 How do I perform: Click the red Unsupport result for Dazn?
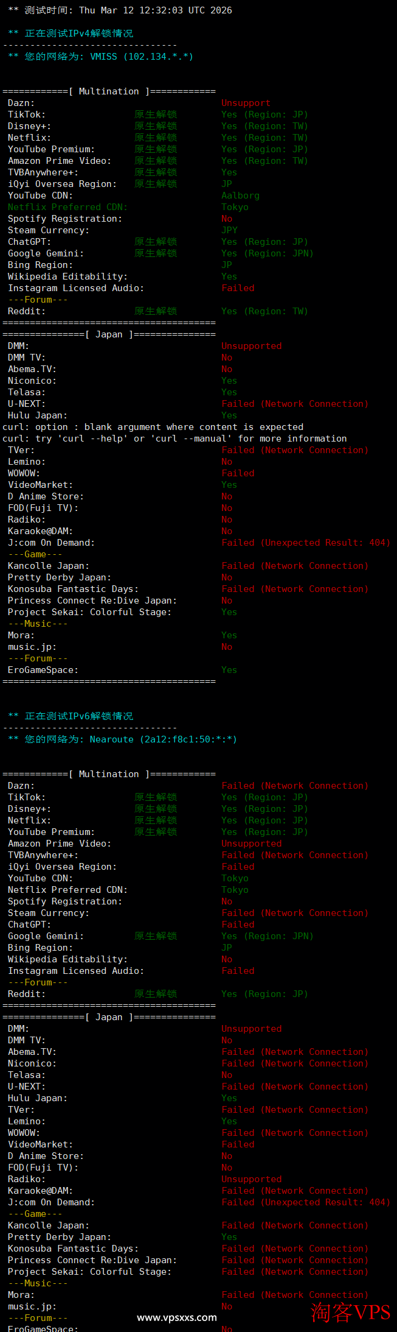coord(246,103)
